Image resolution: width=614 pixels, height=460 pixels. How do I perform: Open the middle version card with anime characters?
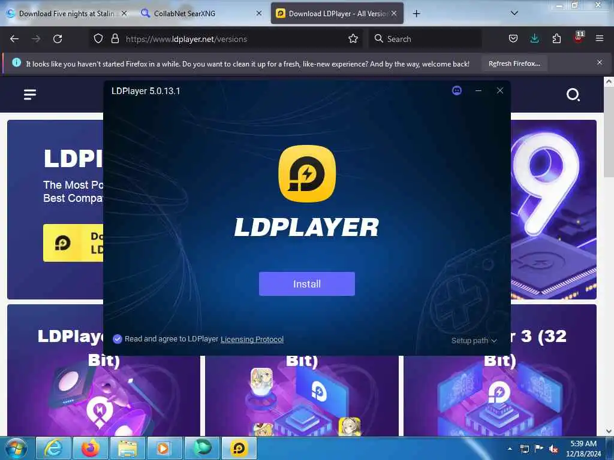(302, 396)
